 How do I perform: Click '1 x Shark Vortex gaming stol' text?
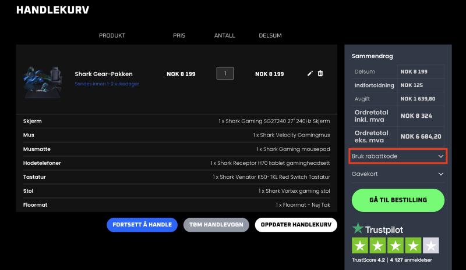[x=294, y=191]
